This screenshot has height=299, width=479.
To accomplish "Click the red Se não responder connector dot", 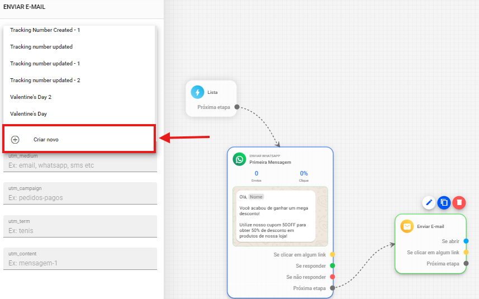I will pyautogui.click(x=332, y=277).
